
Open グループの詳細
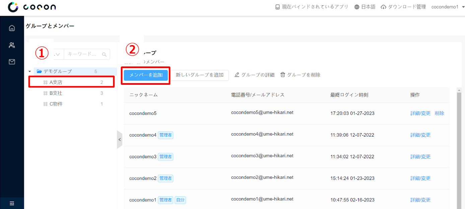pyautogui.click(x=255, y=75)
